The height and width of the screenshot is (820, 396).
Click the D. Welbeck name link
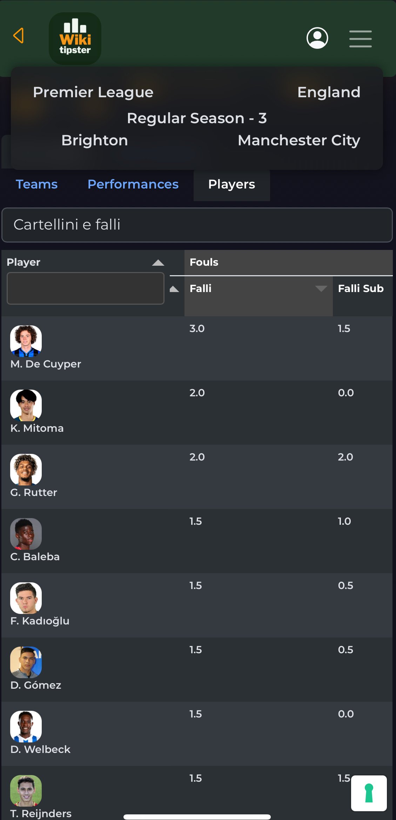coord(40,749)
